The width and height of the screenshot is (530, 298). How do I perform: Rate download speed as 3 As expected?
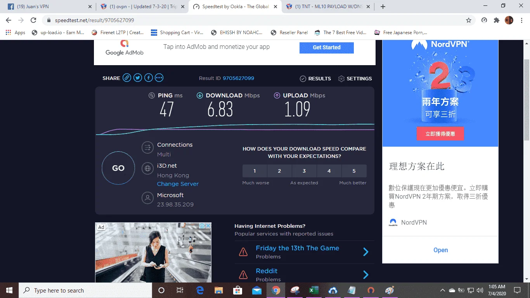[x=304, y=171]
